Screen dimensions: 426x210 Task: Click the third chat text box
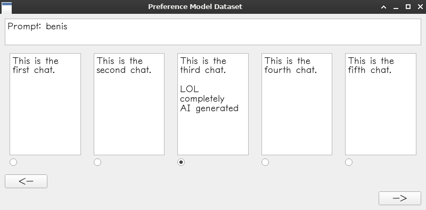click(213, 104)
